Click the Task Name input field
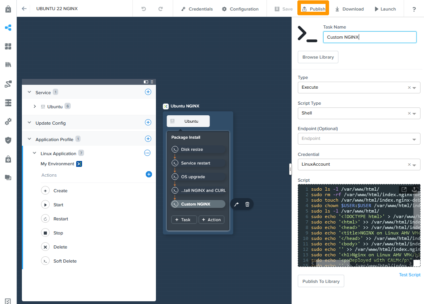Image resolution: width=424 pixels, height=304 pixels. coord(369,37)
